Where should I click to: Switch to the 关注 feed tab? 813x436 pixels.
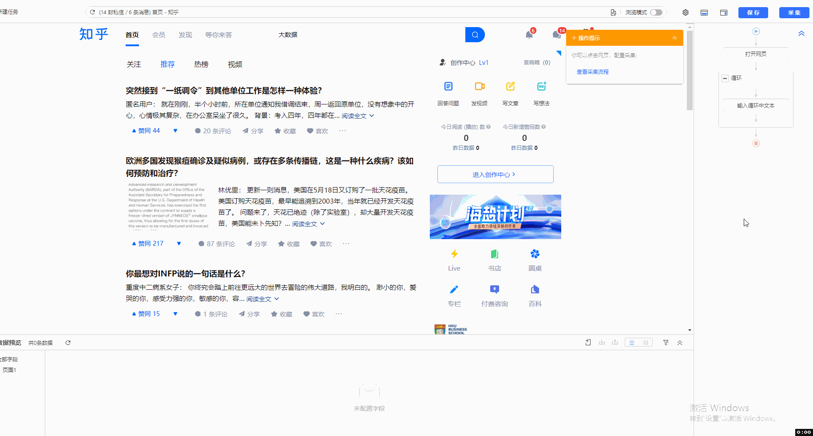point(134,64)
